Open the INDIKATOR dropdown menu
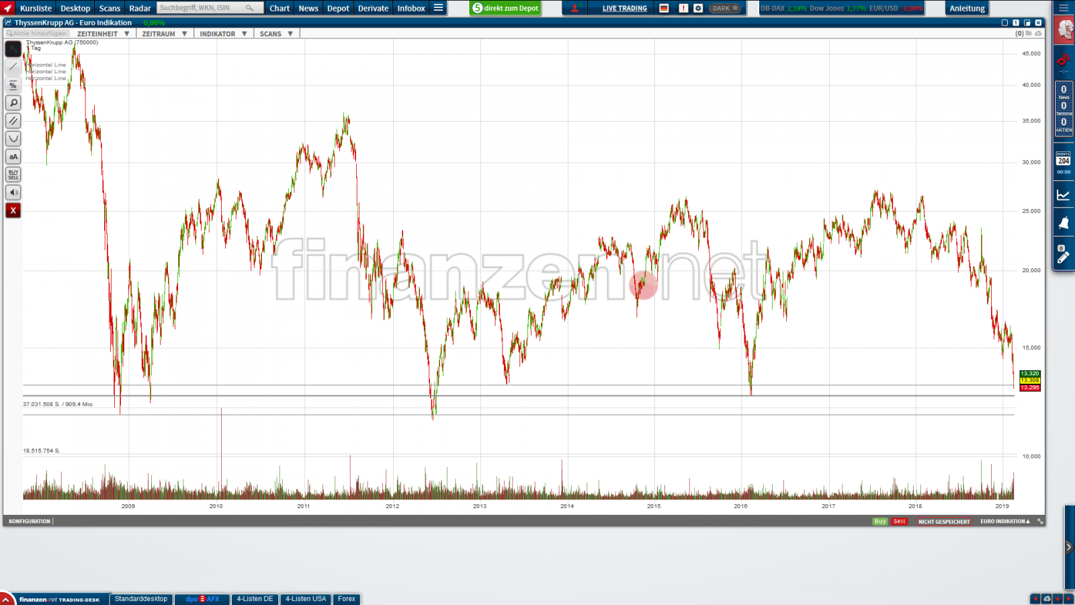 coord(223,34)
